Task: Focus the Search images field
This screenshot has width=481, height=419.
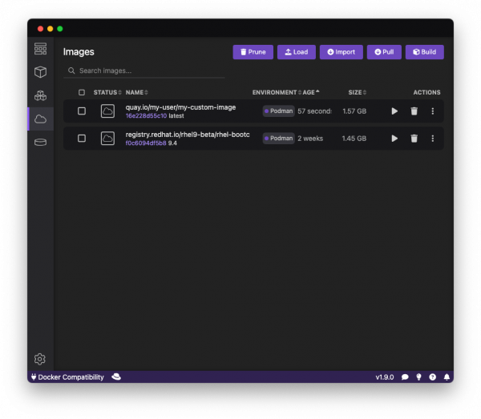Action: click(144, 71)
